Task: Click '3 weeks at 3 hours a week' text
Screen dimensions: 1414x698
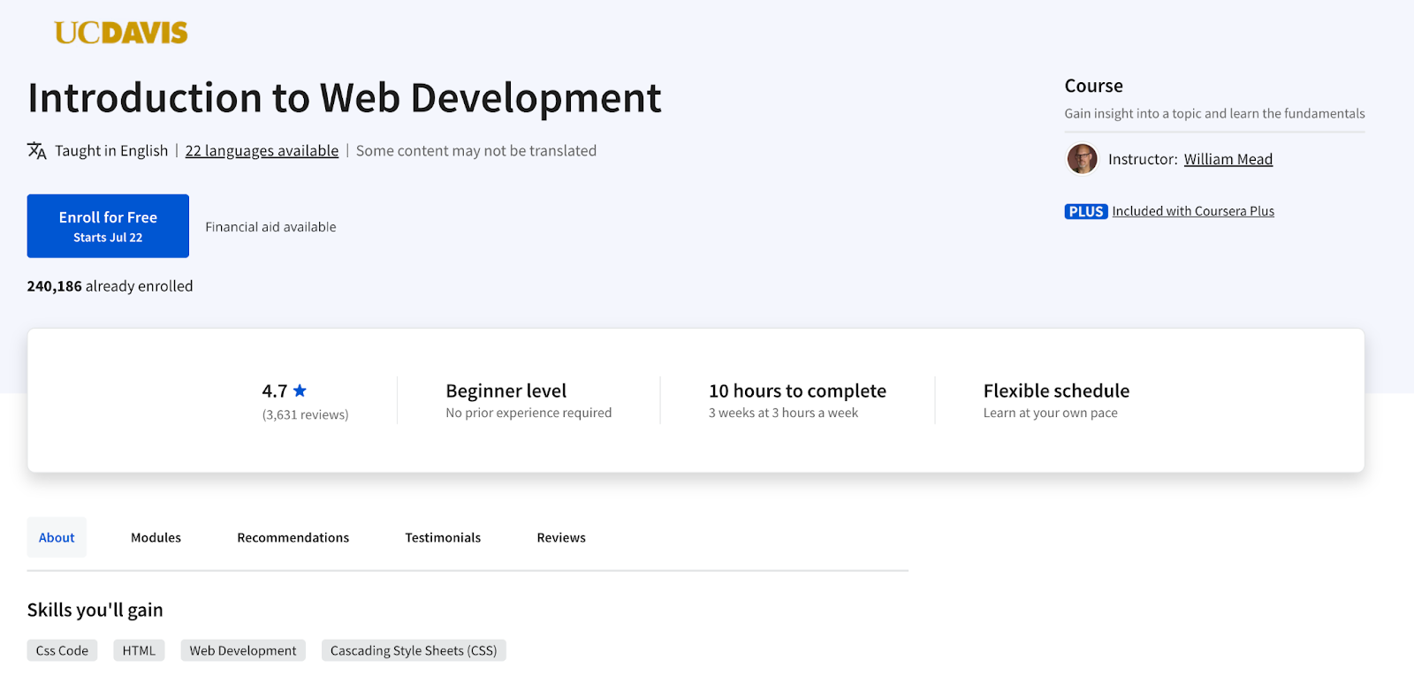Action: 783,413
